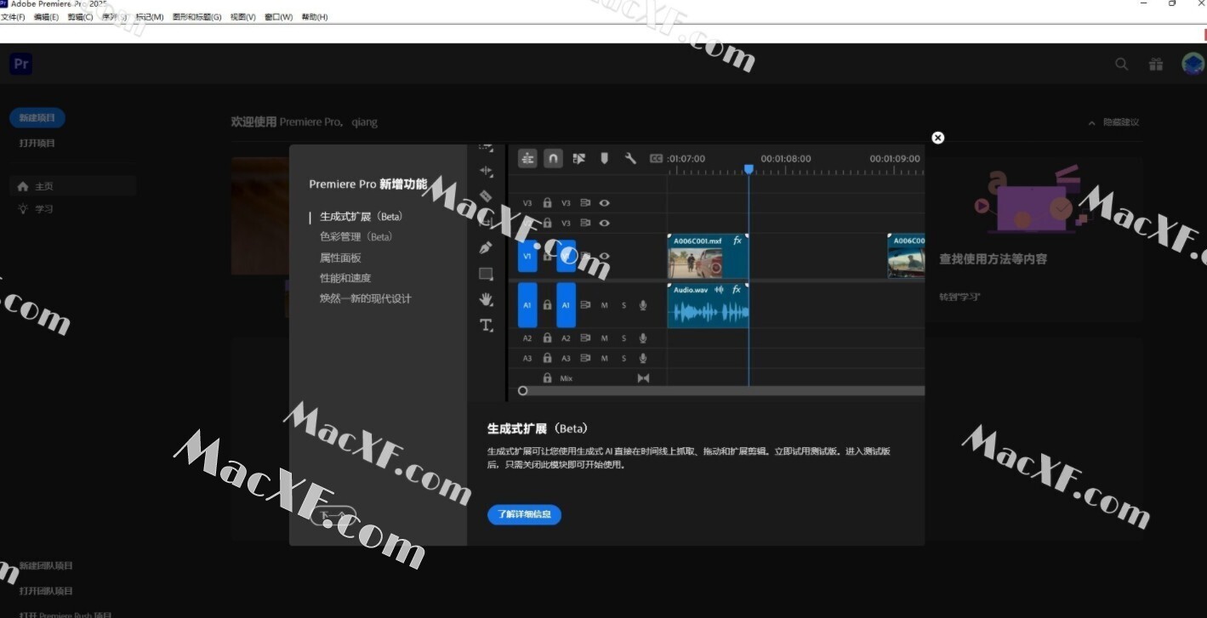Open the 文件(F) menu
Screen dimensions: 1207x618
[13, 17]
